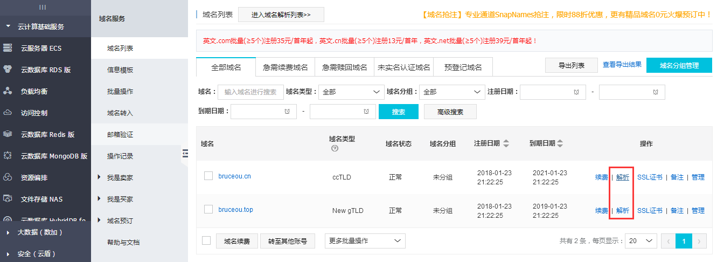Open 域名转入 in the side menu
Viewport: 717px width, 262px height.
pyautogui.click(x=140, y=113)
